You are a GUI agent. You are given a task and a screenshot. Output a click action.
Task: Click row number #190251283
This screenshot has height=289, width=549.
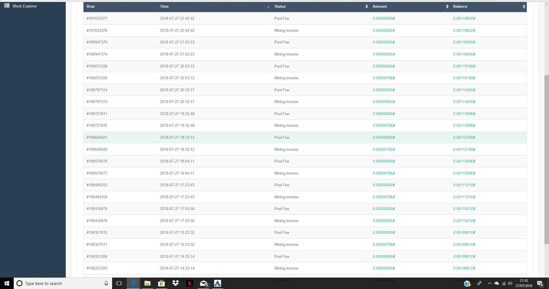tap(97, 268)
